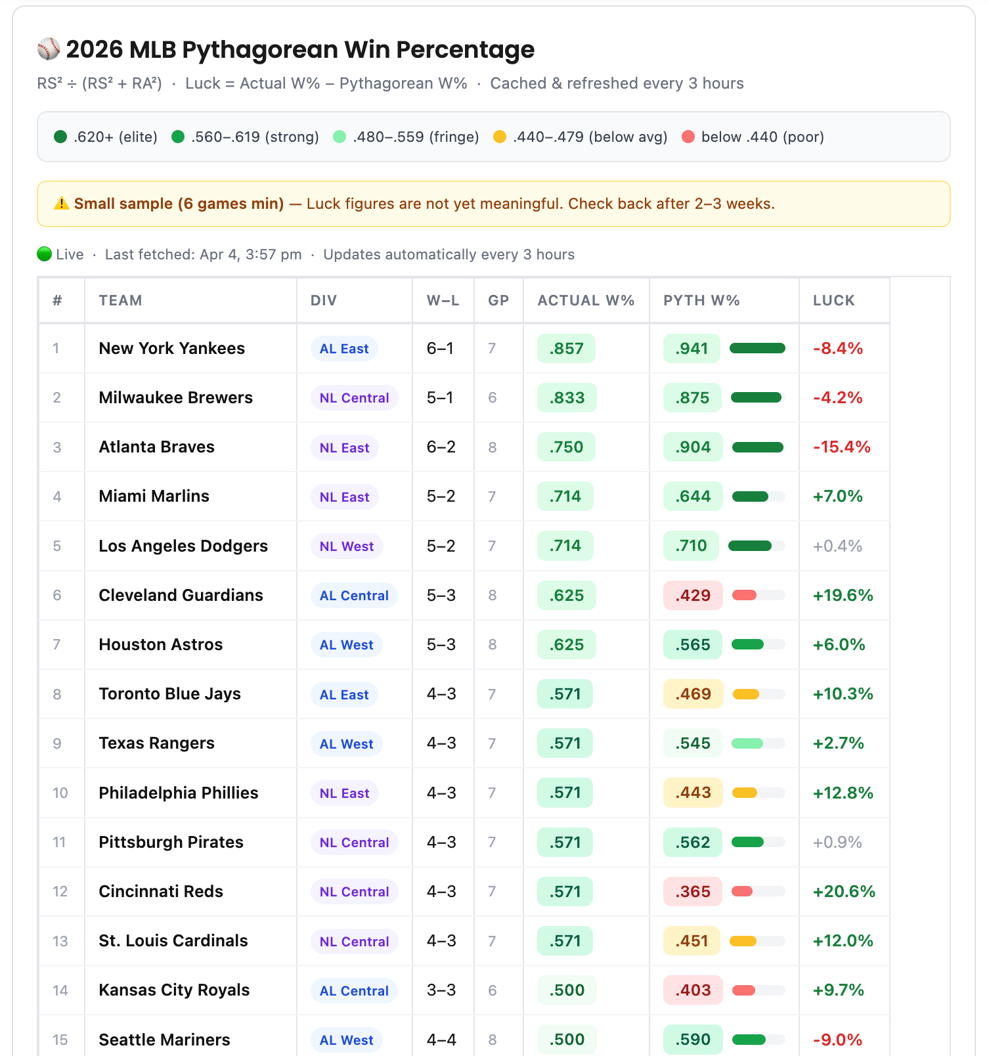Click the Yankees Pythagorean progress bar

(757, 349)
